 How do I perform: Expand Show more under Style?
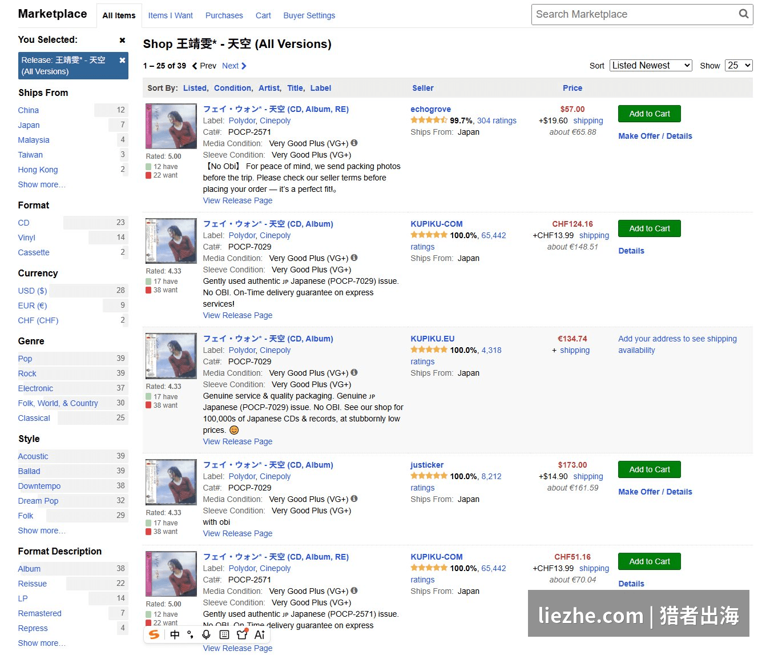coord(42,531)
